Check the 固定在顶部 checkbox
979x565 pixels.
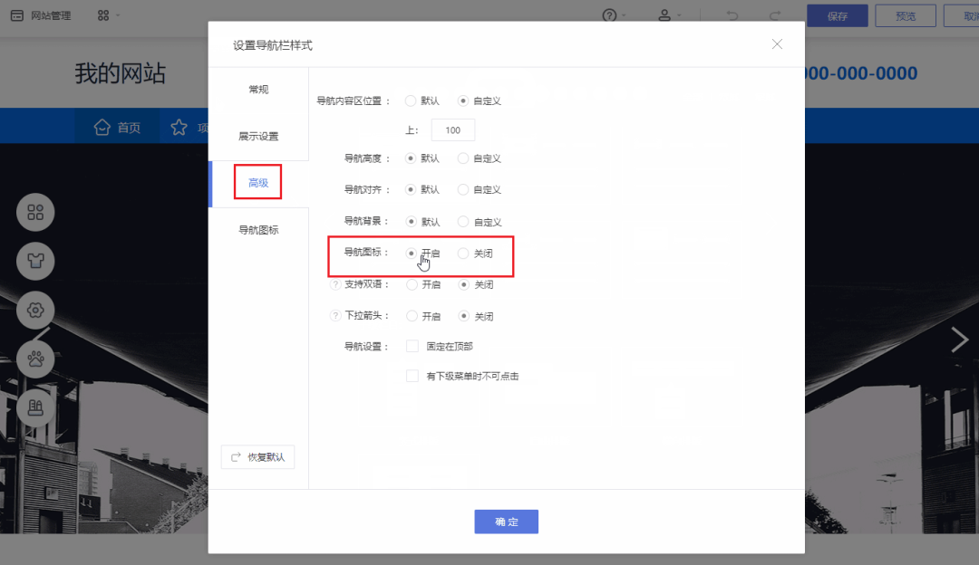point(412,346)
